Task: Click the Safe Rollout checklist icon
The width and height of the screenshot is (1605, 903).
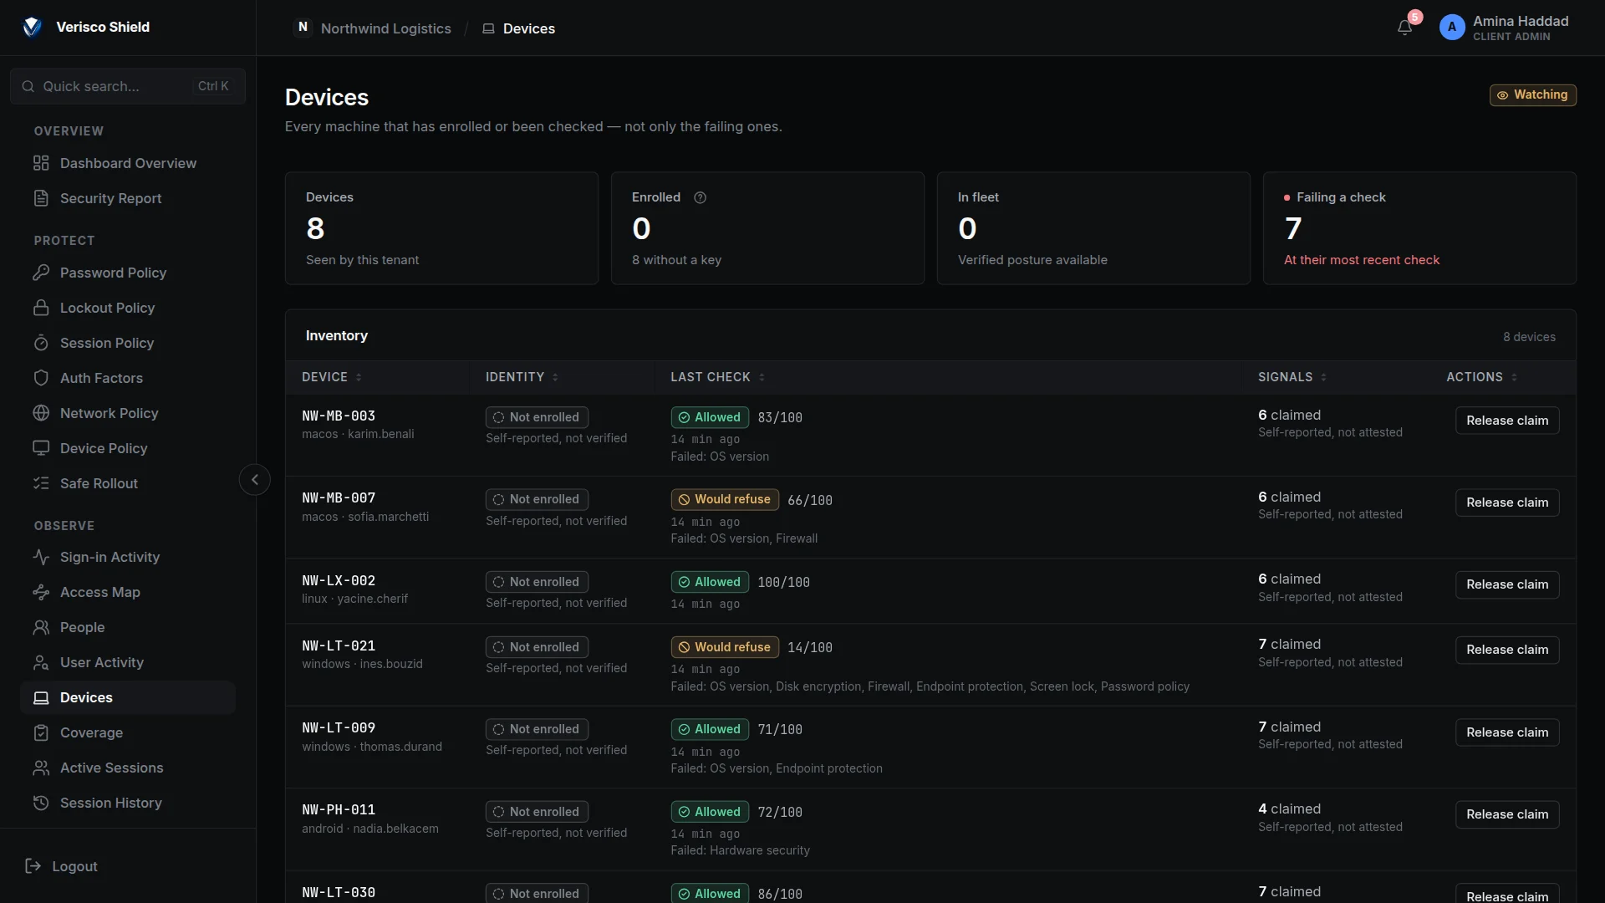Action: tap(41, 483)
